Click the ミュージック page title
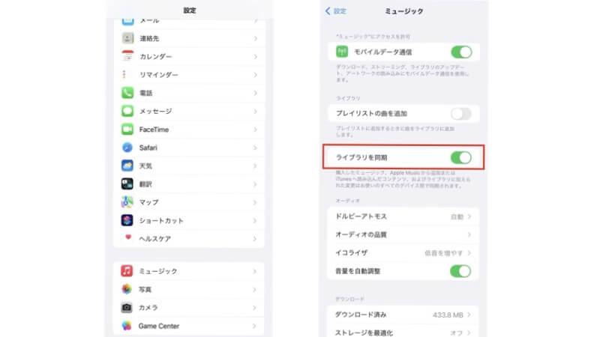The height and width of the screenshot is (337, 600). [x=404, y=11]
